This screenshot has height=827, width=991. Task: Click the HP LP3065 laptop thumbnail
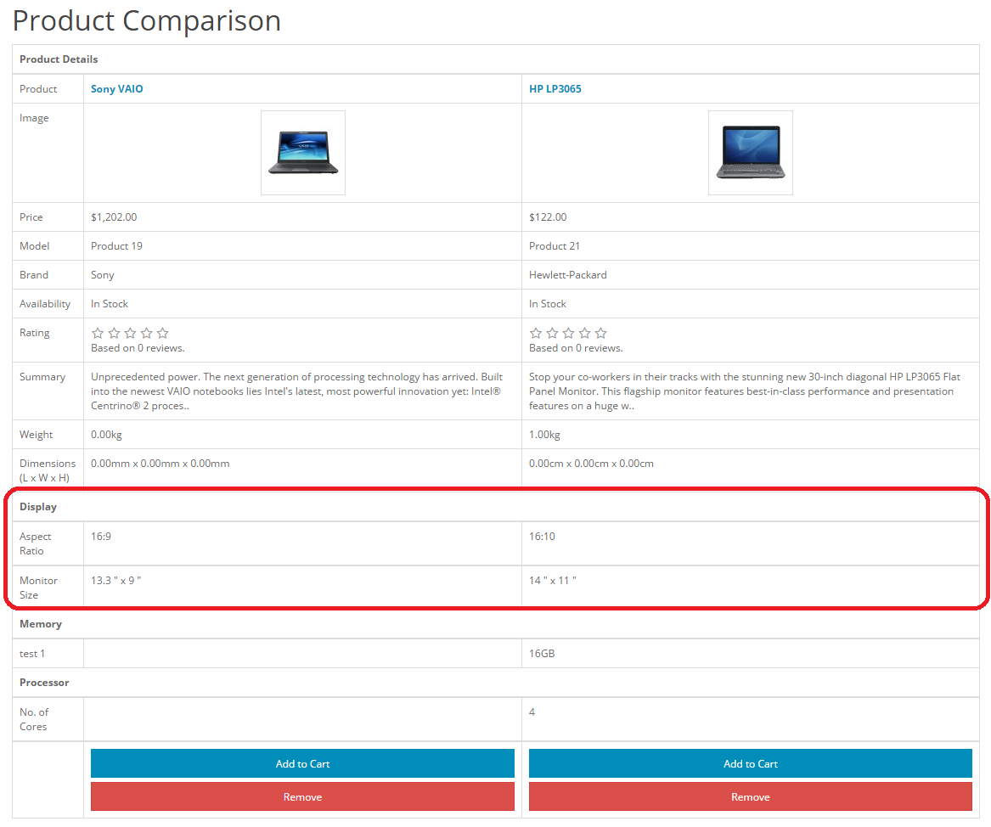[x=750, y=153]
